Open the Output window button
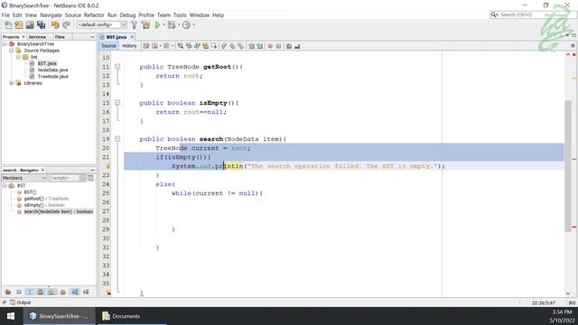This screenshot has height=325, width=578. tap(20, 302)
